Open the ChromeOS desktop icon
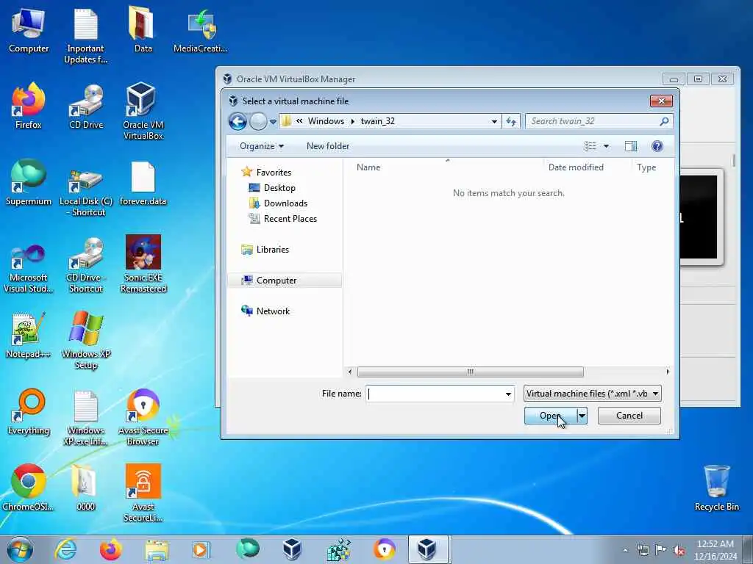This screenshot has width=753, height=564. (x=29, y=488)
